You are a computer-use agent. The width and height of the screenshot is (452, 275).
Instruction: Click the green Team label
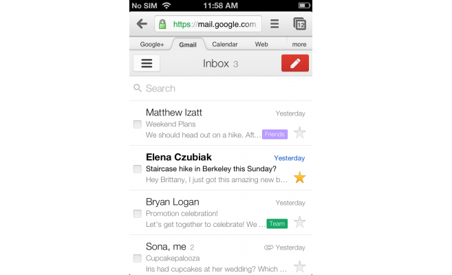tap(277, 223)
